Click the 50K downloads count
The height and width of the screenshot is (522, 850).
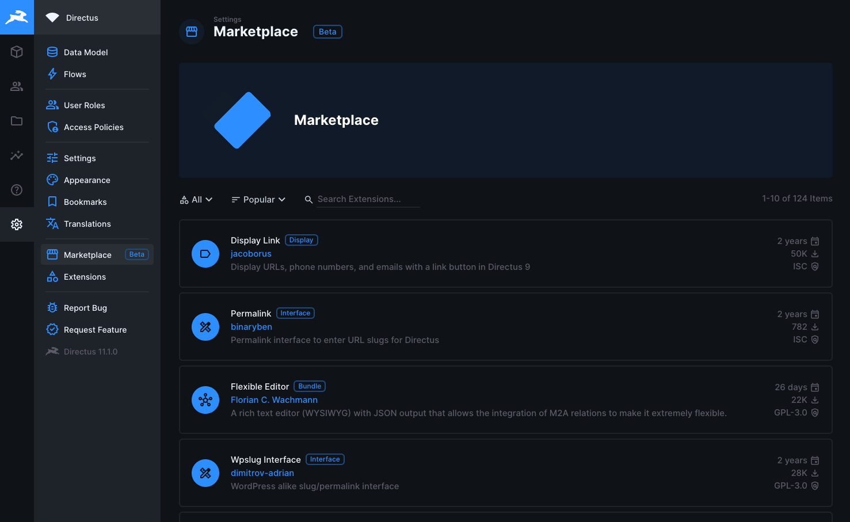pos(799,254)
